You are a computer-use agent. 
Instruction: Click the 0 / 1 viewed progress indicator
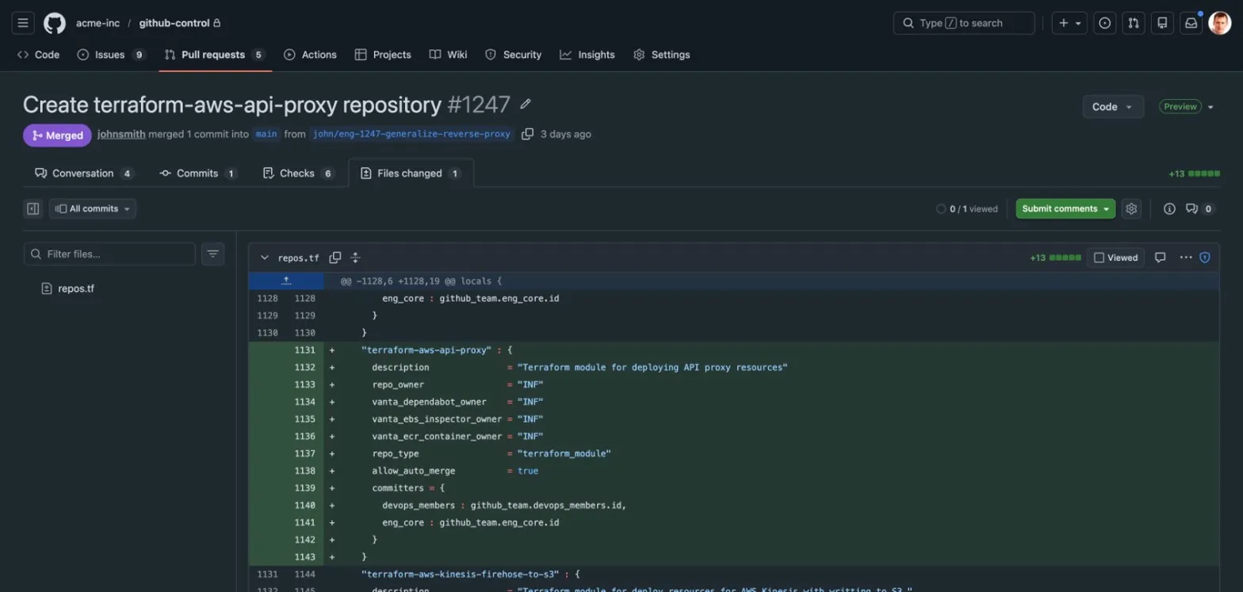pyautogui.click(x=966, y=209)
